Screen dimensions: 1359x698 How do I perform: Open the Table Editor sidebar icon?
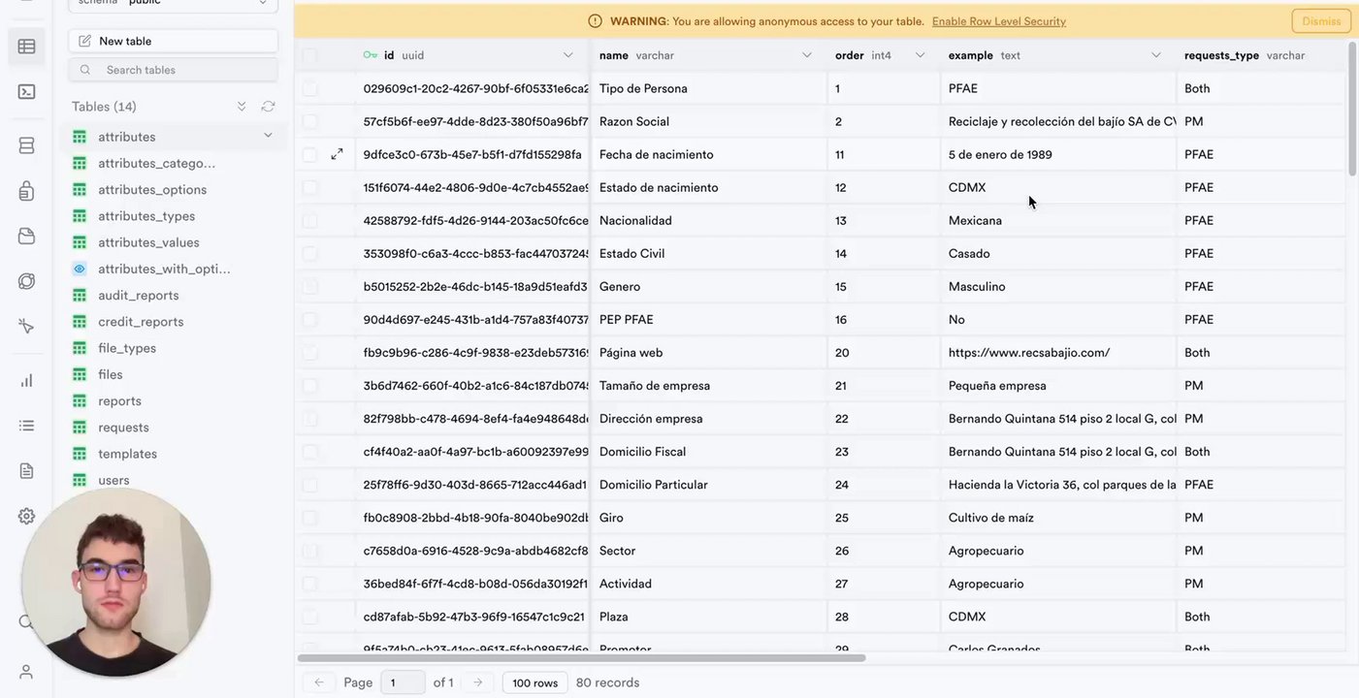[x=26, y=47]
